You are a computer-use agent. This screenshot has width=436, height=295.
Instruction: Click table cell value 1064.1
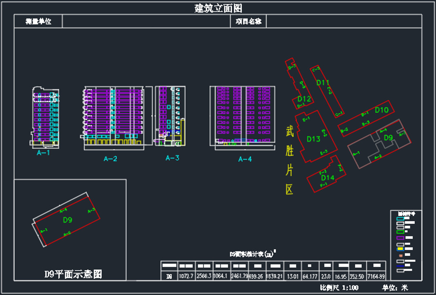(x=221, y=276)
